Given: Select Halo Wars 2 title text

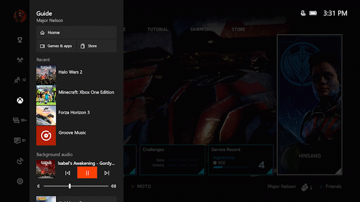Looking at the screenshot, I should coord(70,72).
